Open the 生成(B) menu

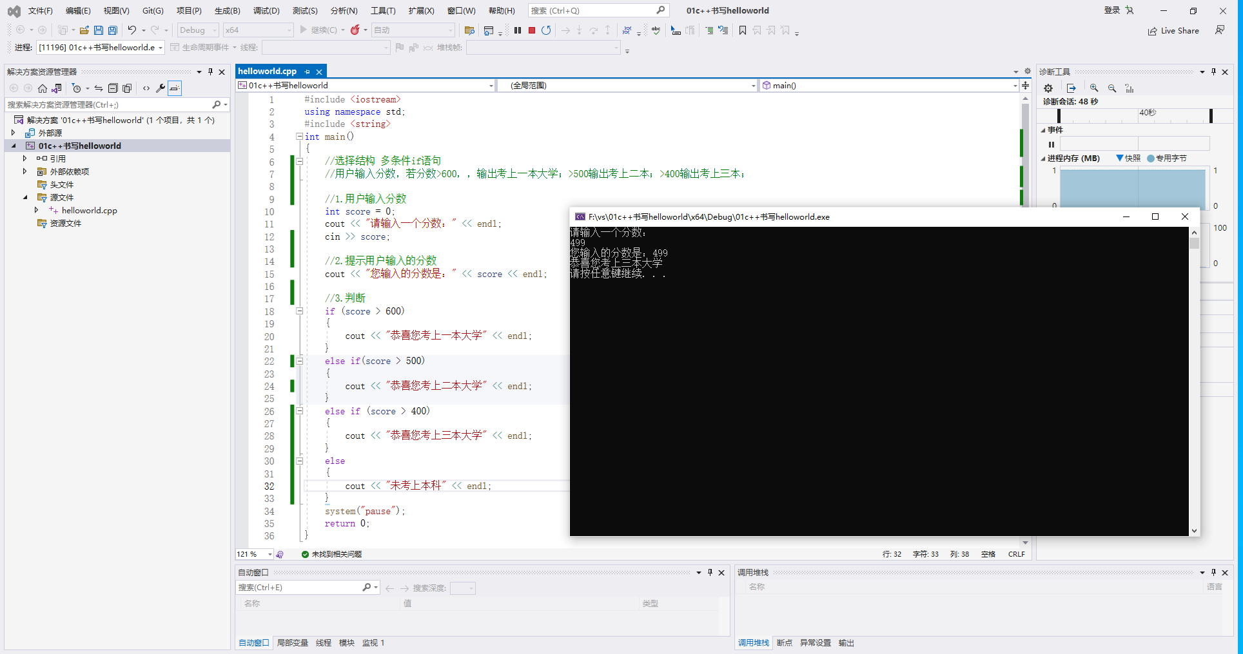[227, 10]
